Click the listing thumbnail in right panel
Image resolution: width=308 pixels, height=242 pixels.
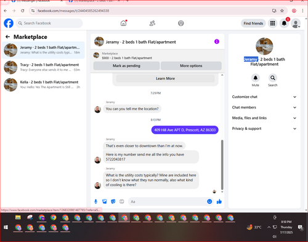[264, 46]
